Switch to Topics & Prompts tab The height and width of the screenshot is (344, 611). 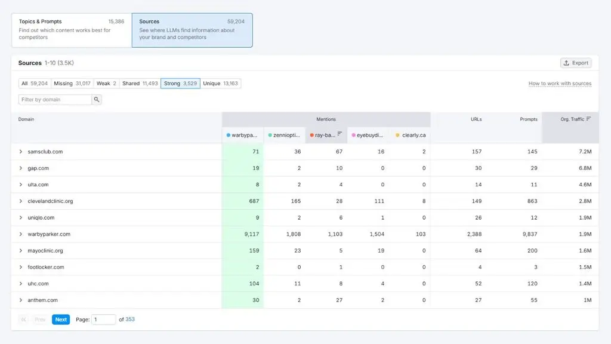click(x=72, y=30)
